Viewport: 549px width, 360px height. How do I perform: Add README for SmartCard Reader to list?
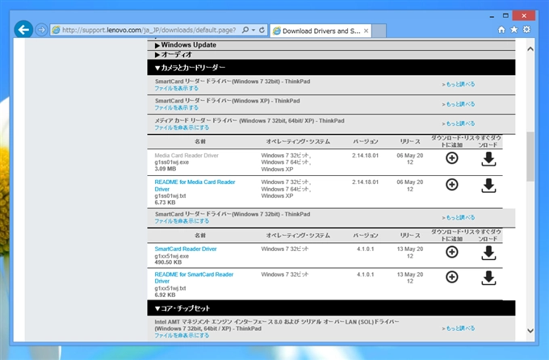click(x=451, y=277)
